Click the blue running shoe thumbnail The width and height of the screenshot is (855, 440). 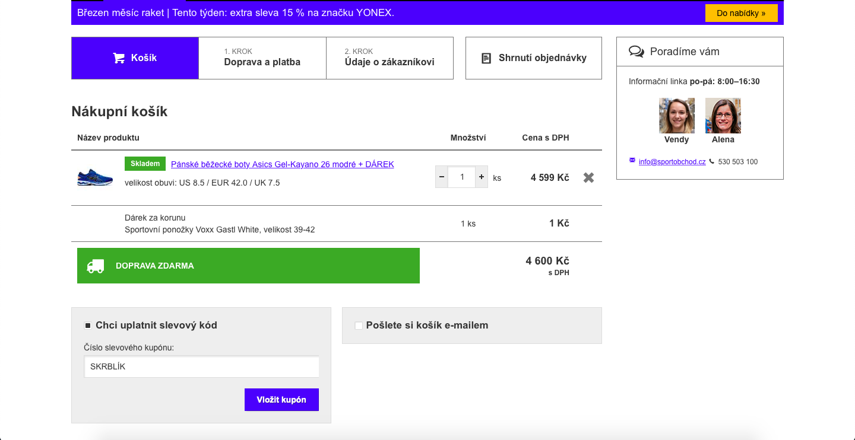(x=95, y=177)
